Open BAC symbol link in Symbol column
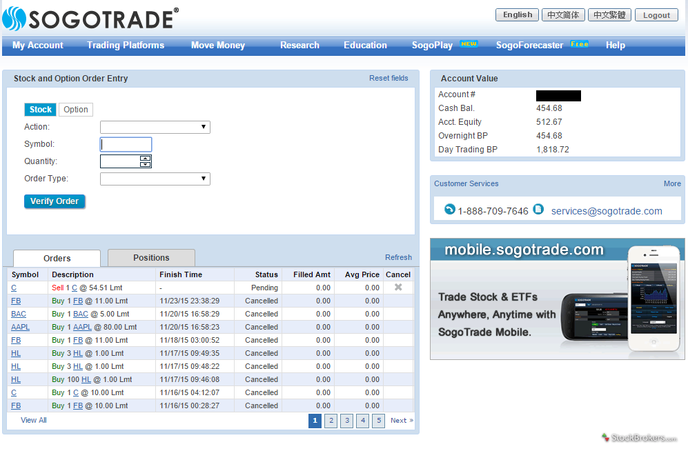The width and height of the screenshot is (688, 451). [x=19, y=314]
